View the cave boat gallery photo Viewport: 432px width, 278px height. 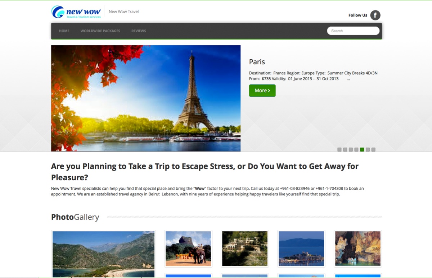[358, 249]
